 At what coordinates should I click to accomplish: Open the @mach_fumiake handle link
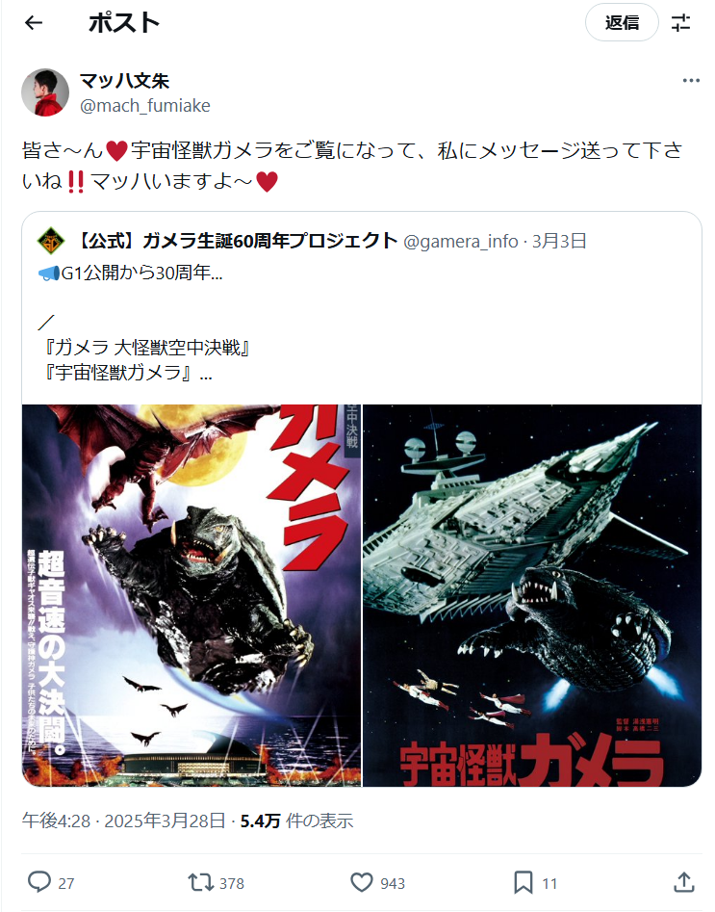[144, 105]
